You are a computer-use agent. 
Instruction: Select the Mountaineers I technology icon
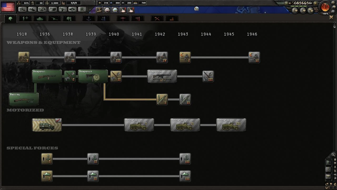pos(47,176)
